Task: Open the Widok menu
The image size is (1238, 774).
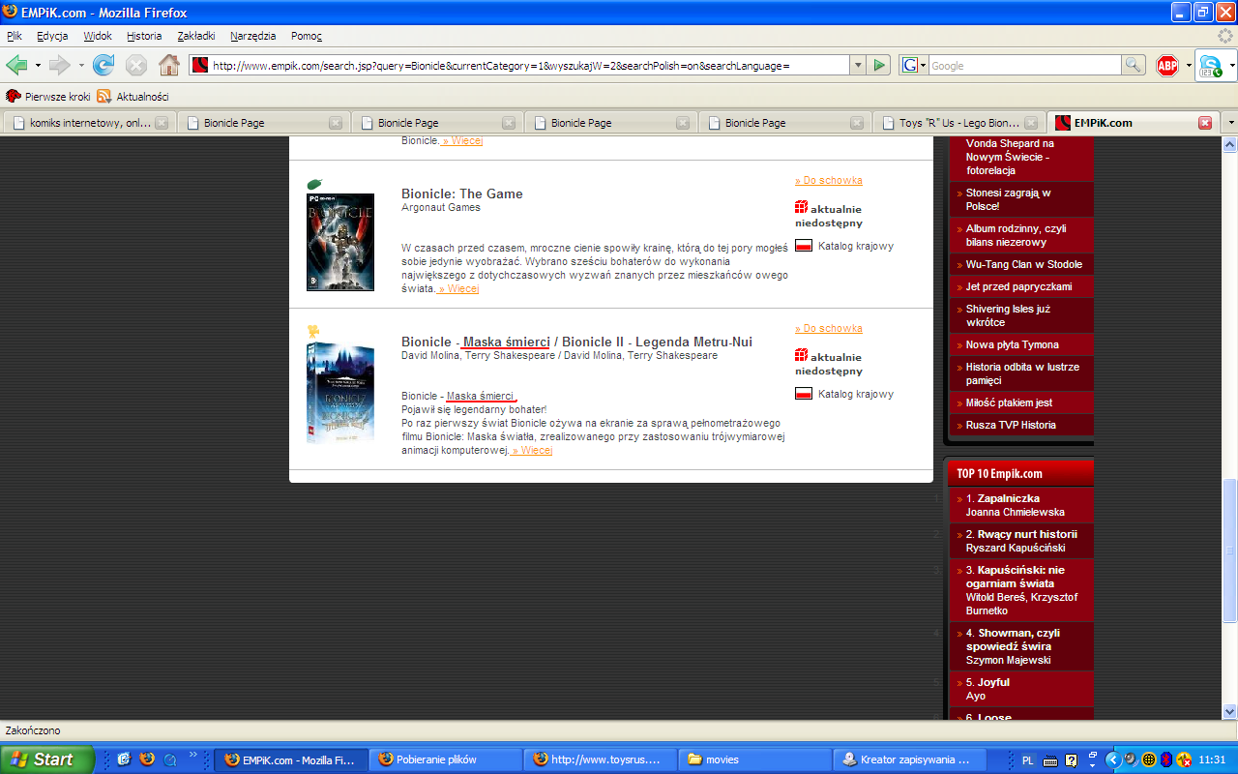Action: [x=98, y=36]
